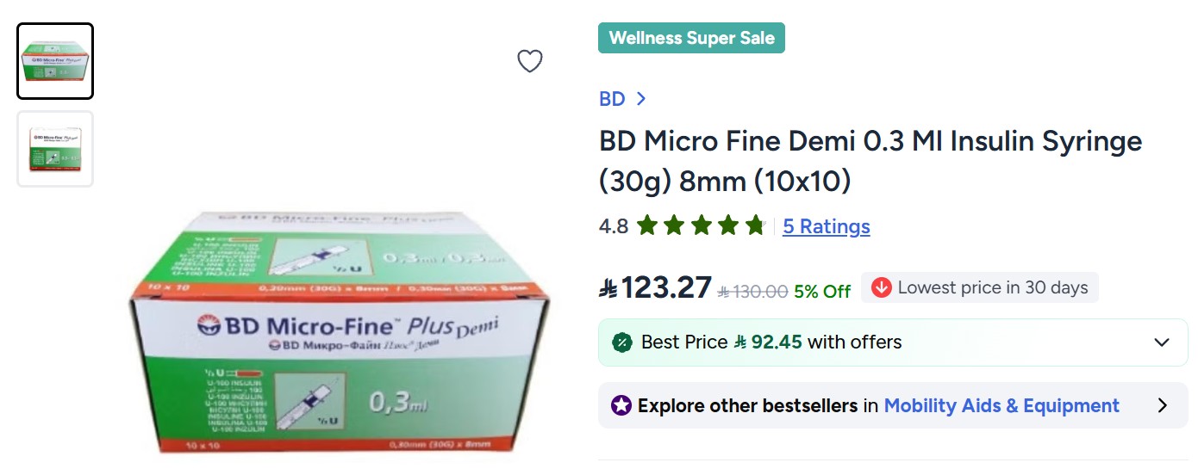Viewport: 1198px width, 475px height.
Task: Open the 5 Ratings link
Action: pyautogui.click(x=827, y=226)
